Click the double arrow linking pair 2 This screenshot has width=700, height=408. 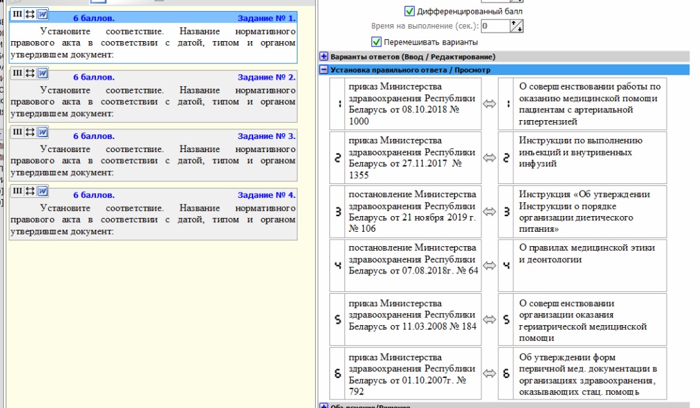pos(489,158)
